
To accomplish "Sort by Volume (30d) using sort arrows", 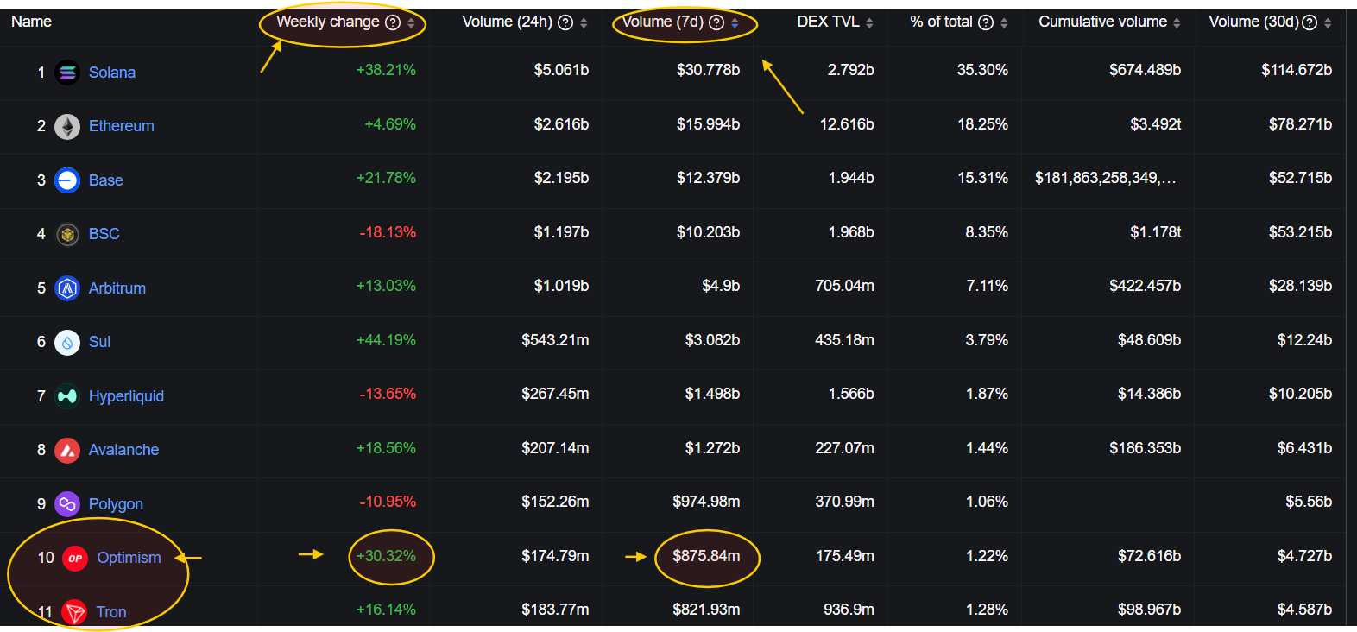I will tap(1328, 23).
